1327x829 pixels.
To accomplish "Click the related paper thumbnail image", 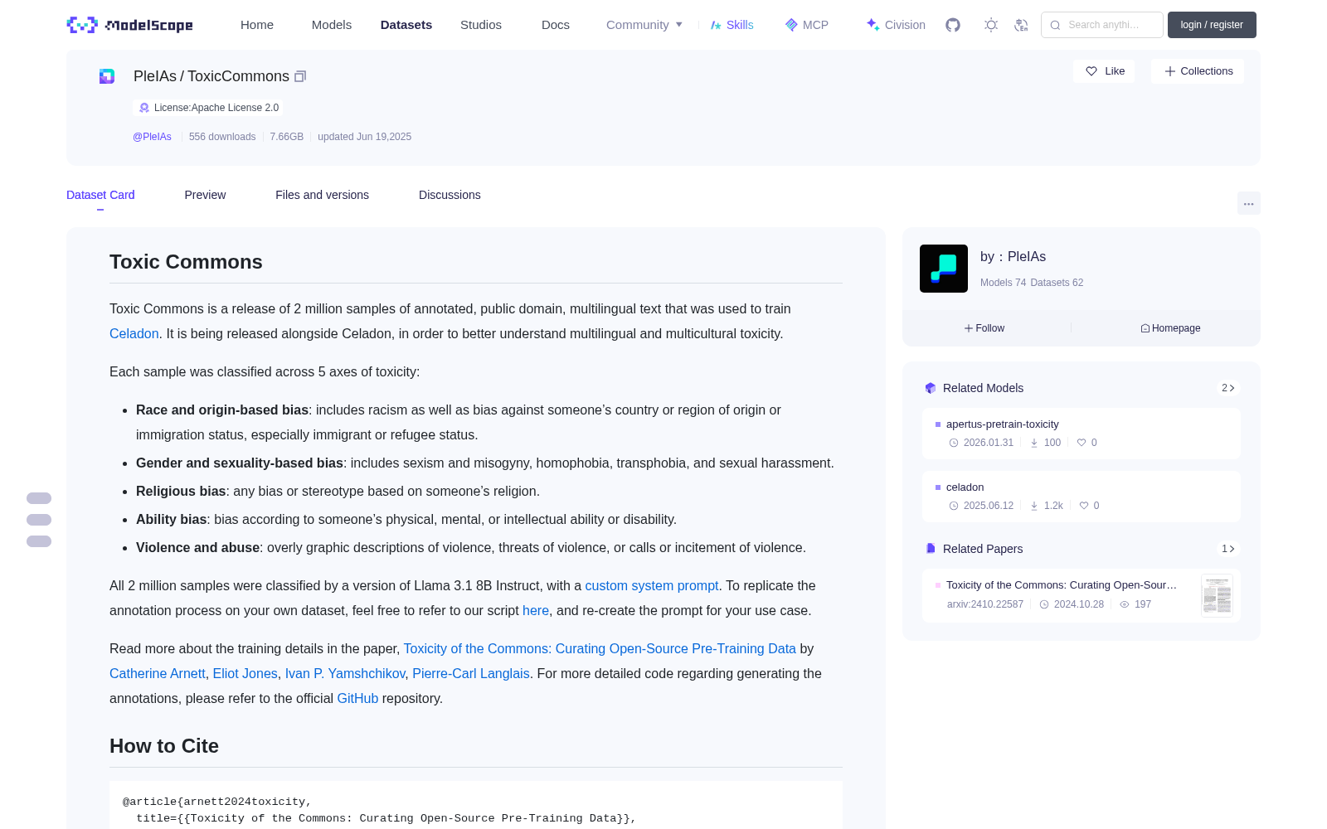I will coord(1217,595).
